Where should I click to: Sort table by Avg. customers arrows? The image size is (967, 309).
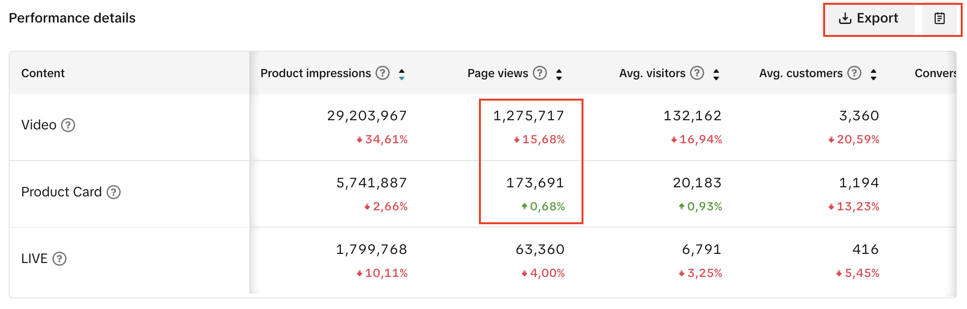click(874, 74)
